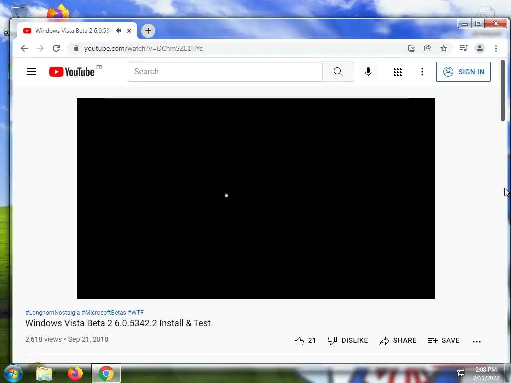Click the YouTube Search field
Viewport: 511px width, 383px height.
[225, 72]
